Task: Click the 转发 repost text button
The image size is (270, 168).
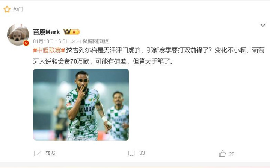Action: coord(51,153)
